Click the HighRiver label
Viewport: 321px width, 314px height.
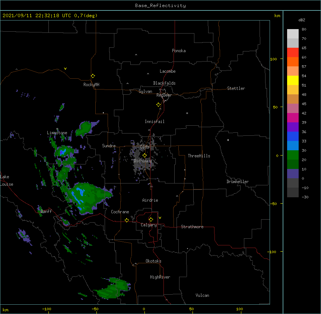(160, 277)
